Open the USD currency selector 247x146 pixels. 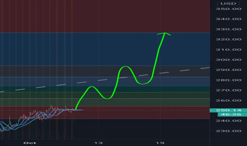pyautogui.click(x=228, y=3)
